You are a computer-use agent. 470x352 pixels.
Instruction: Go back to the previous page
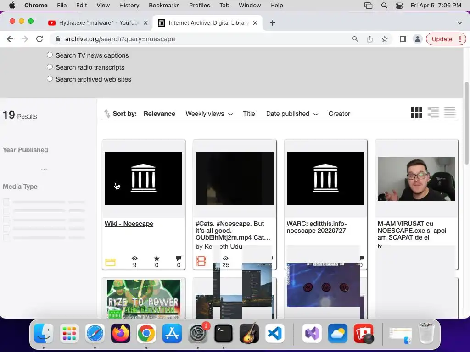point(10,39)
